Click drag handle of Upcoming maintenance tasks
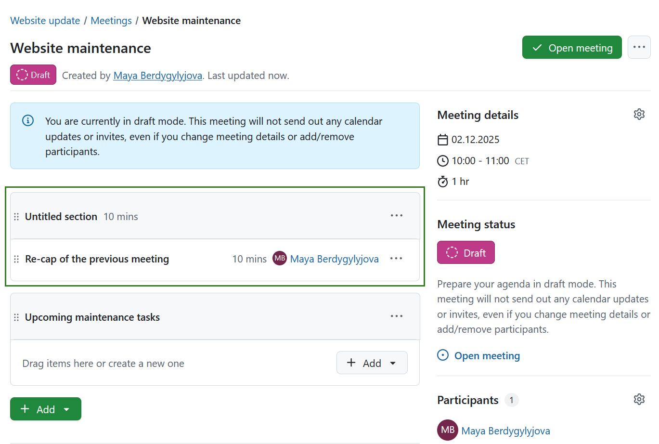 (16, 317)
